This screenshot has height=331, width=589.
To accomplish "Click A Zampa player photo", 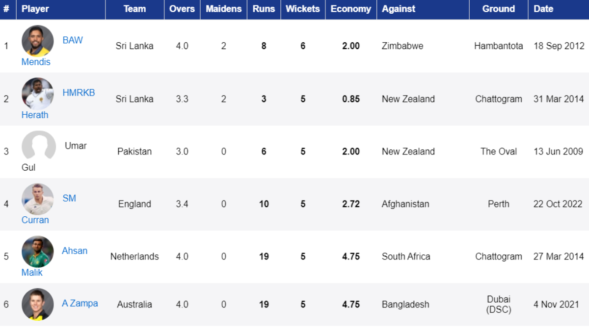I will click(x=38, y=304).
